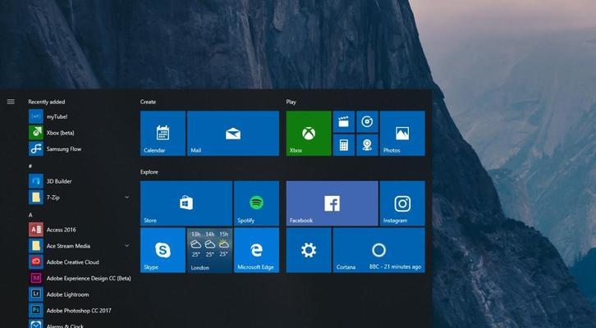Expand the Ace Stream Media chevron

click(x=126, y=246)
